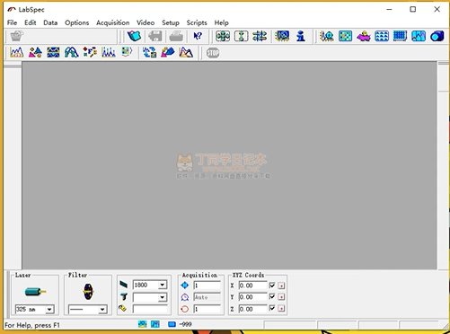Viewport: 450px width, 334px height.
Task: Click the trash basket icon in toolbar
Action: [17, 36]
